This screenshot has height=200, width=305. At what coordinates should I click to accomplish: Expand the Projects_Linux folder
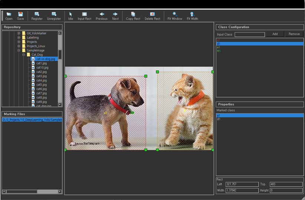[x=19, y=46]
